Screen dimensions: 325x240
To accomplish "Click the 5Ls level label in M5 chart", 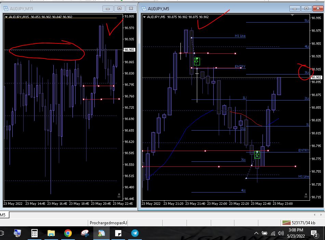I will coord(307,20).
